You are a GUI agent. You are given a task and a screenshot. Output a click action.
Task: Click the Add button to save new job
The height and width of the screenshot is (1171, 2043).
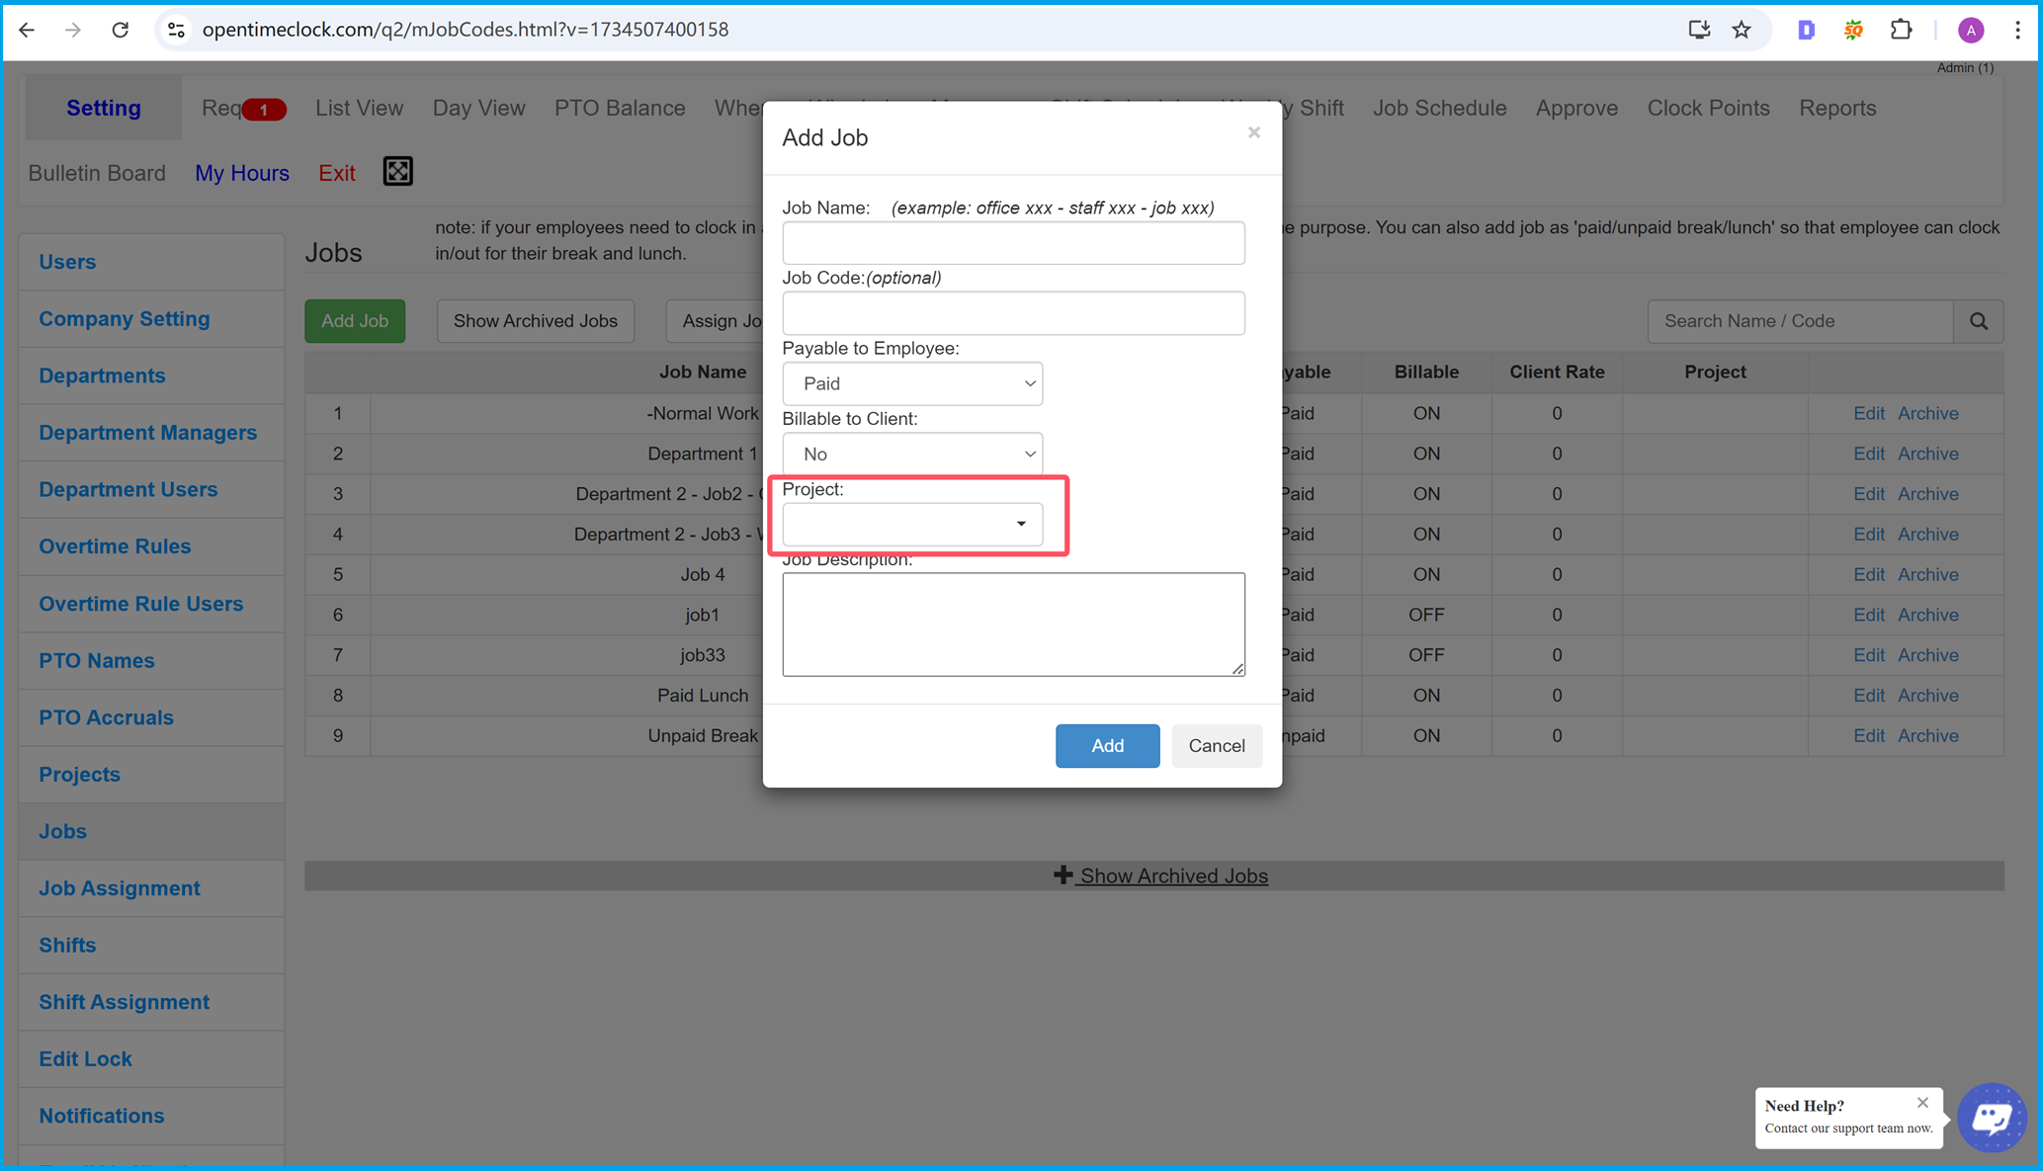click(1107, 745)
